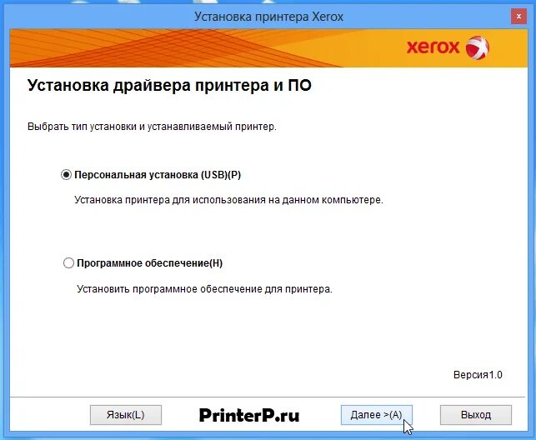The height and width of the screenshot is (440, 536).
Task: Click the description Установить программное обеспечение для принтера
Action: point(204,289)
